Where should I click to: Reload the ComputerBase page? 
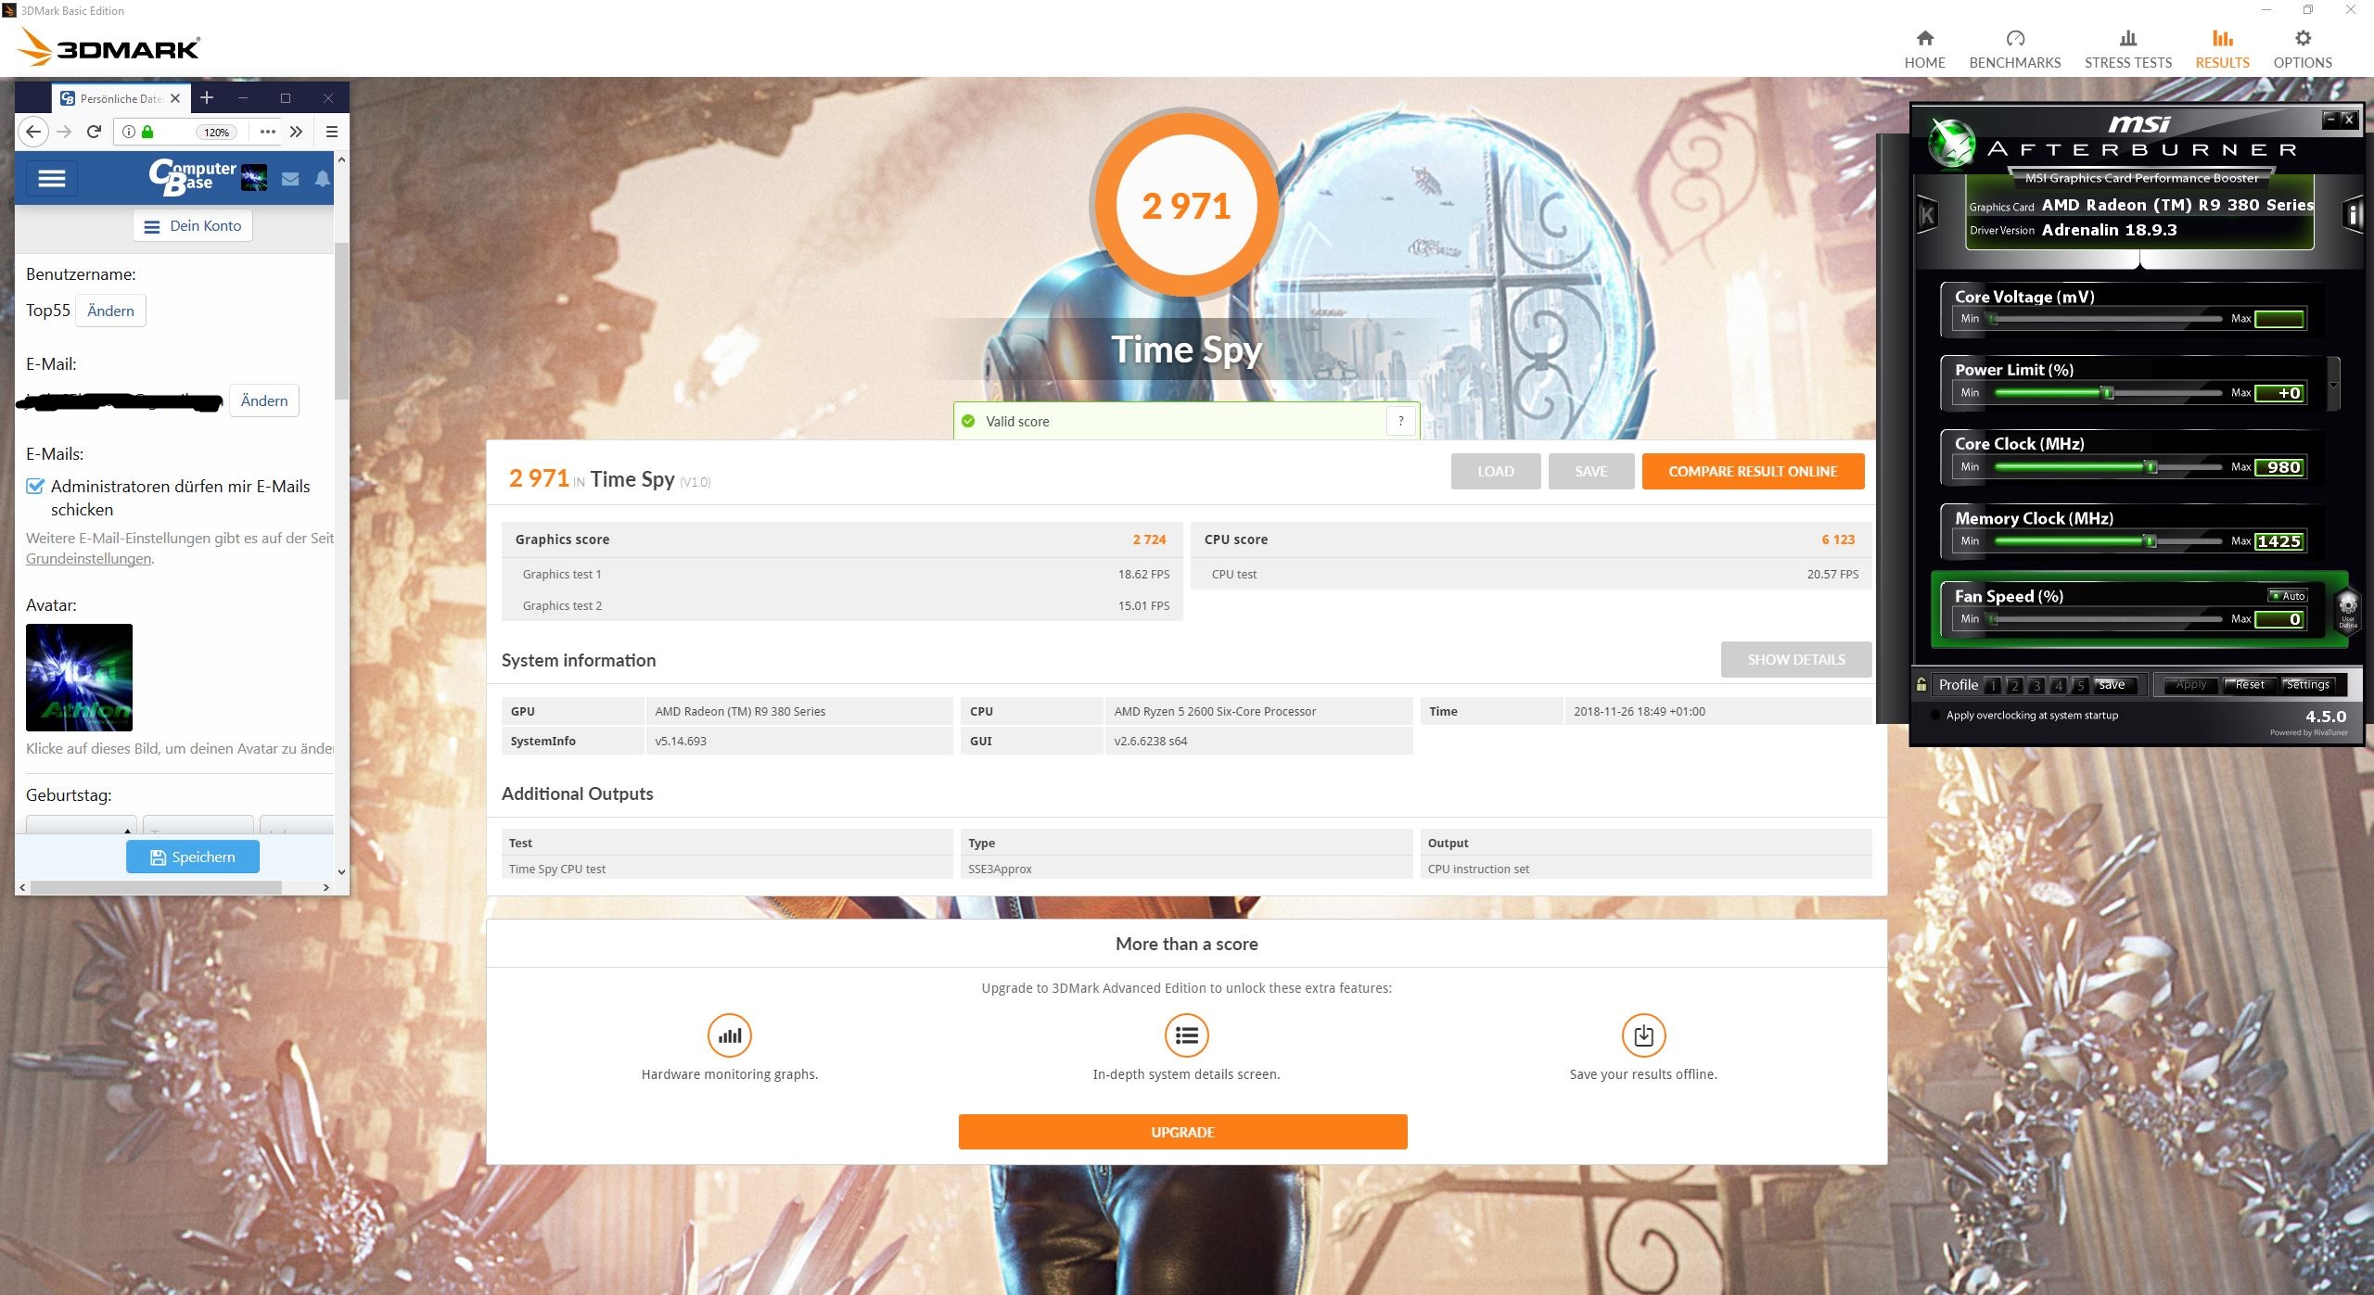[x=94, y=132]
